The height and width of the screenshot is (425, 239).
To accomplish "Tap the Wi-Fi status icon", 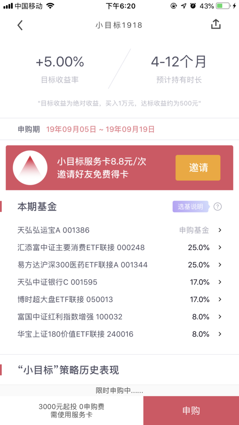I will point(50,6).
